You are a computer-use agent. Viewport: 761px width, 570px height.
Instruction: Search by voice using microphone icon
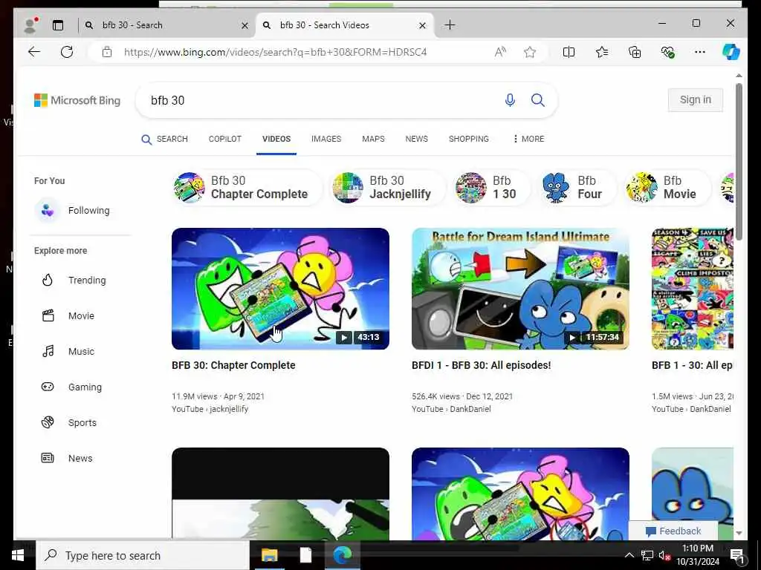510,100
